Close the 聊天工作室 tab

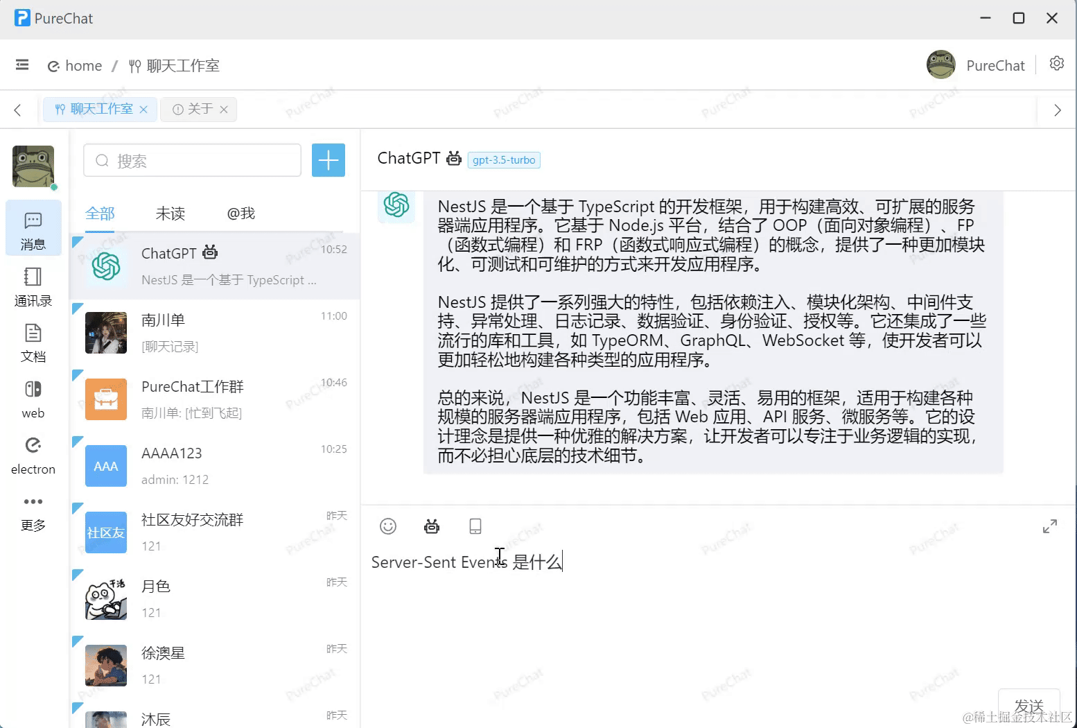143,110
